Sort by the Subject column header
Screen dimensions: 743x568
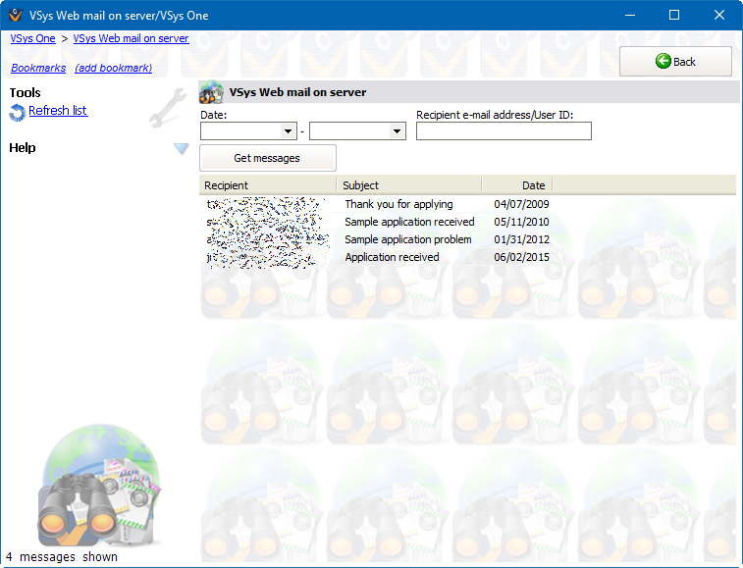pos(407,185)
